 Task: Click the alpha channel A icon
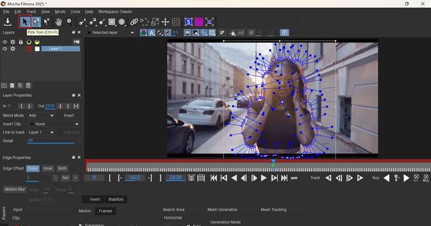click(151, 33)
